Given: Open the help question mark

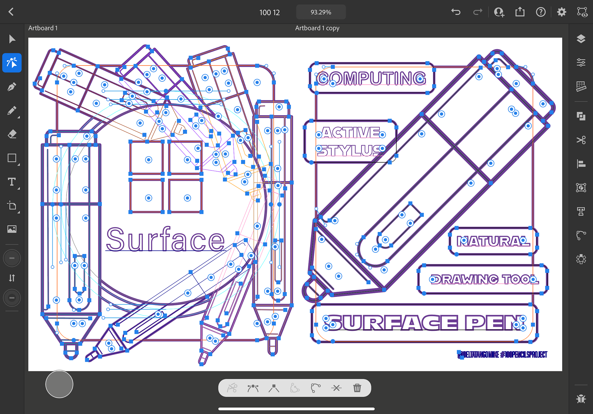Looking at the screenshot, I should tap(540, 12).
